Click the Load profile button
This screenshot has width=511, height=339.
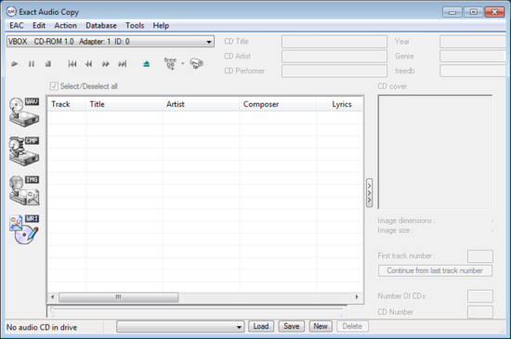[261, 326]
